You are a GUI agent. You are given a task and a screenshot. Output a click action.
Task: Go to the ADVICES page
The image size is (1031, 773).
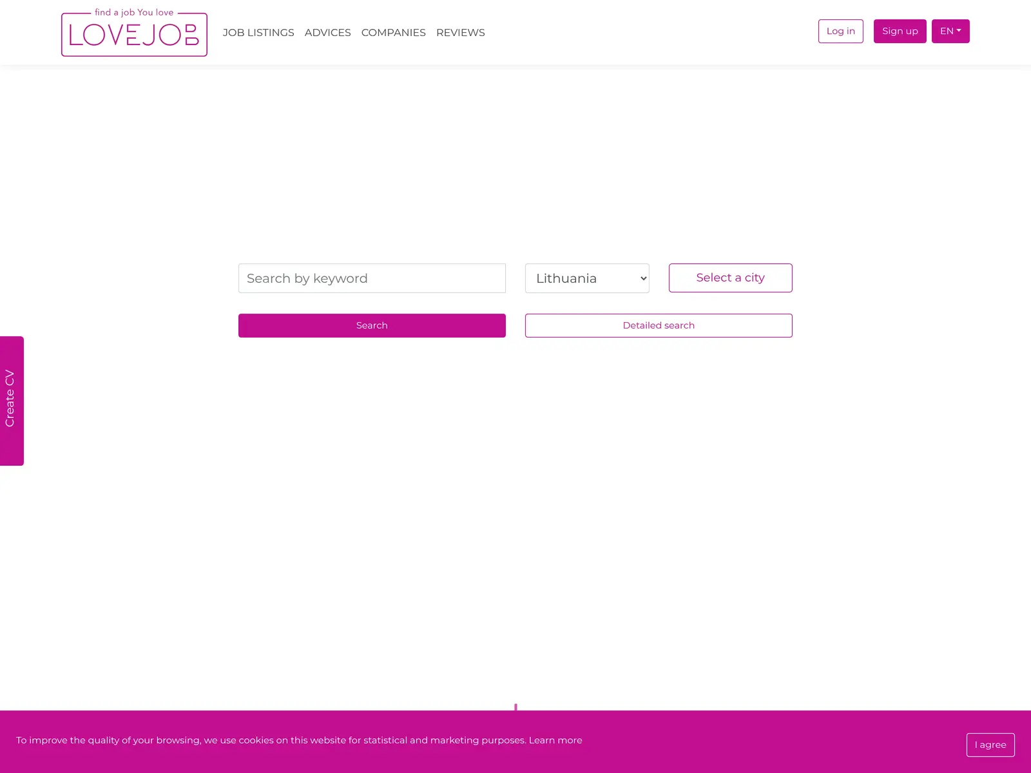coord(327,32)
